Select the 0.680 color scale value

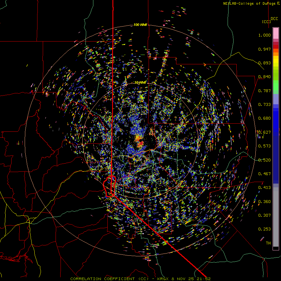(x=264, y=118)
